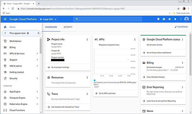Click the IAM & admin shield icon
Image resolution: width=192 pixels, height=114 pixels.
[x=5, y=66]
